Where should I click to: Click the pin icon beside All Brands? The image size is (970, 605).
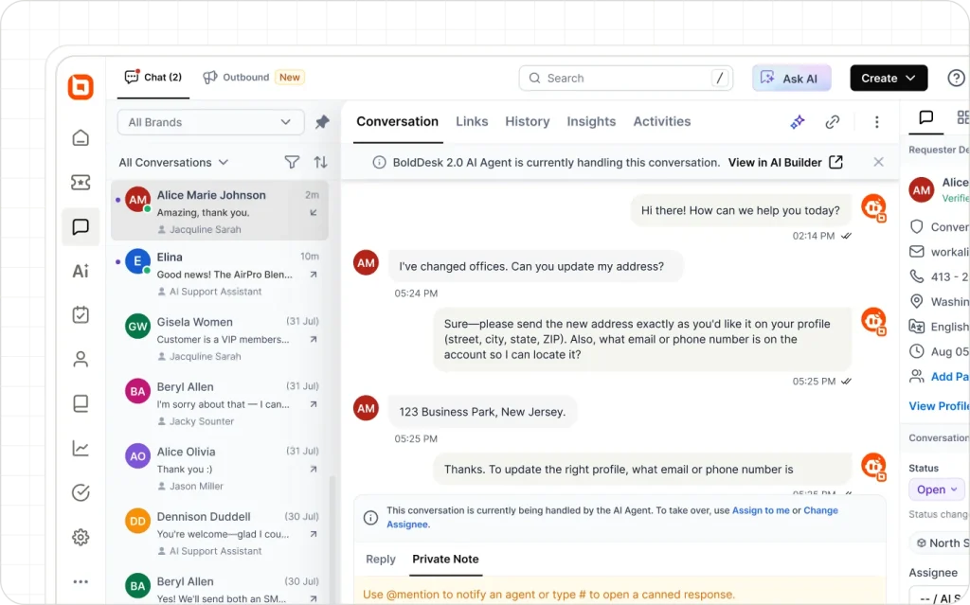322,122
